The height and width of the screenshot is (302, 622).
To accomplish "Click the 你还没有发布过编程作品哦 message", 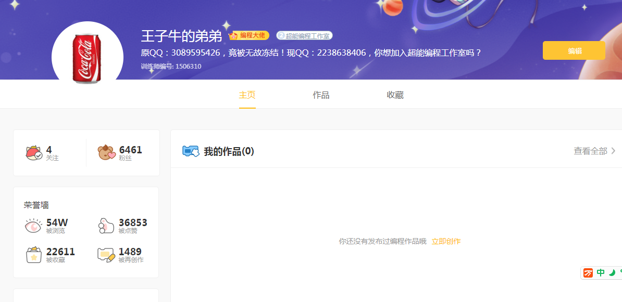I will coord(382,241).
